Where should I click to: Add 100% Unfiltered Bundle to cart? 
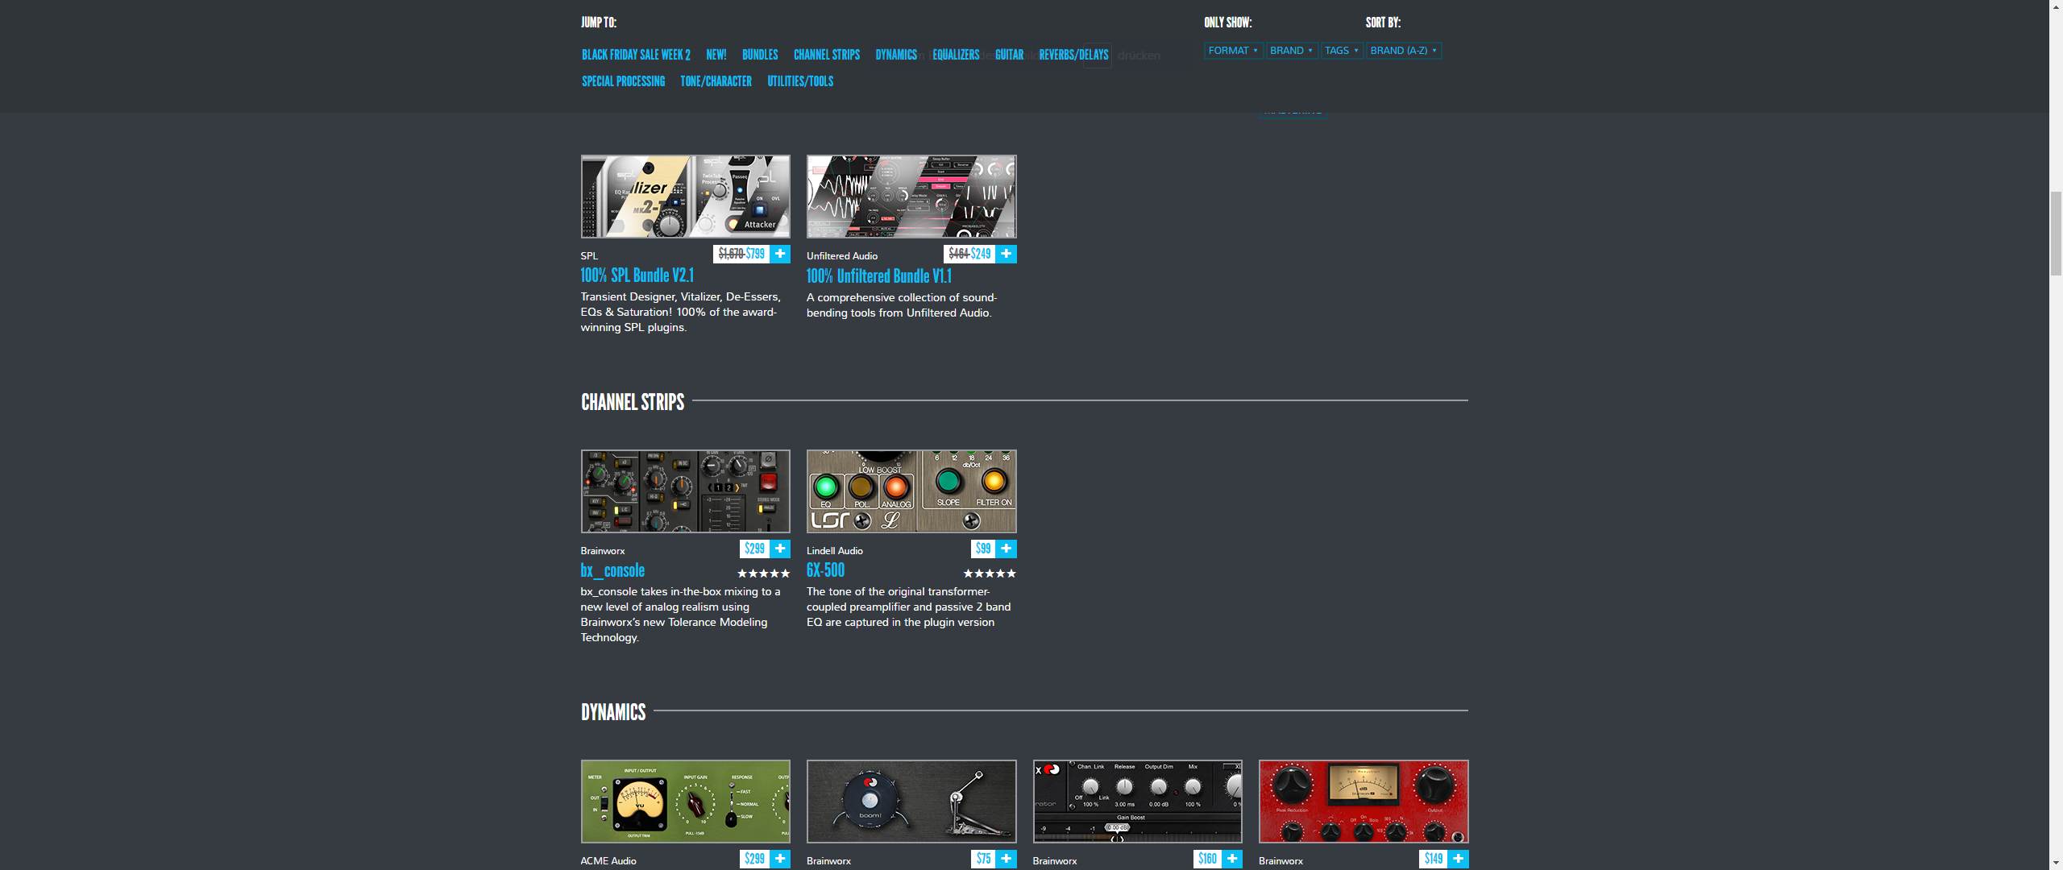(1006, 254)
